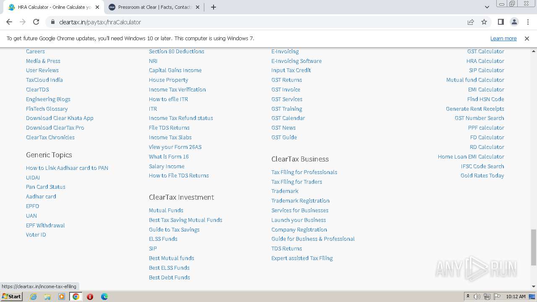Image resolution: width=537 pixels, height=302 pixels.
Task: Click the network icon in system tray
Action: (487, 297)
